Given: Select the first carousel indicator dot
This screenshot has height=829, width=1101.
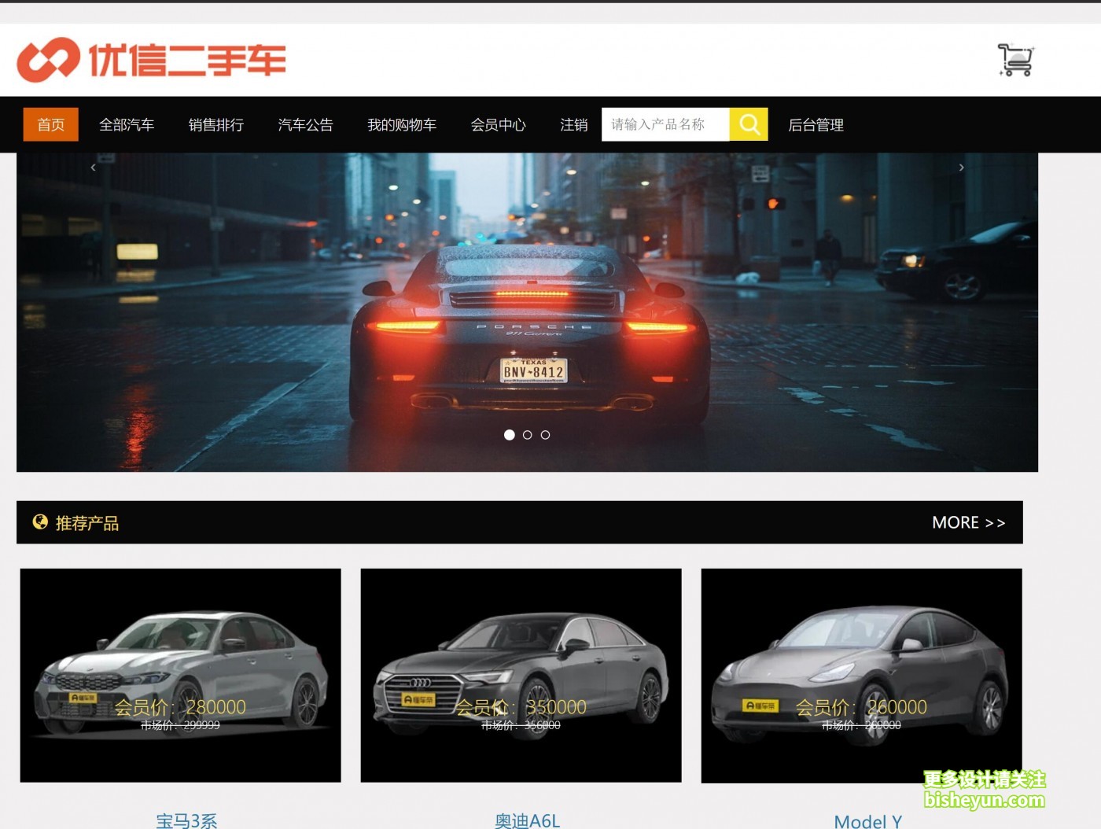Looking at the screenshot, I should [510, 435].
